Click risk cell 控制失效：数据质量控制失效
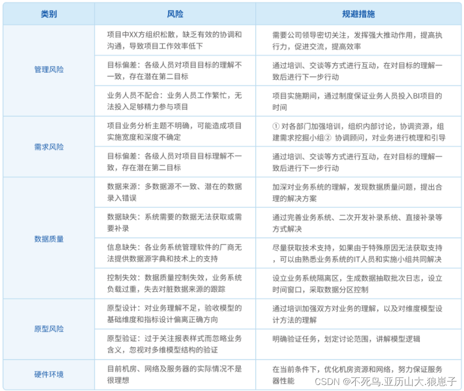 tap(175, 284)
